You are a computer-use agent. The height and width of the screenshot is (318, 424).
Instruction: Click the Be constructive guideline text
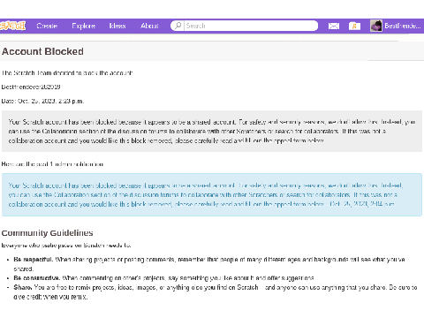163,278
